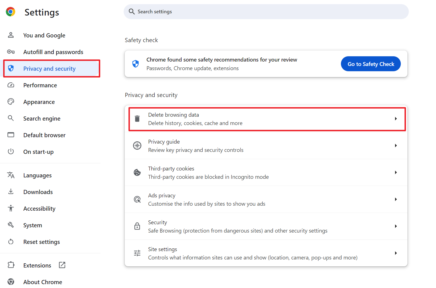436x288 pixels.
Task: Click the external link icon next to Extensions
Action: pos(62,265)
